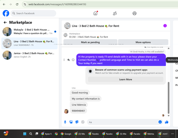Click Learn More about scams
Viewport: 178px width, 138px height.
126,79
